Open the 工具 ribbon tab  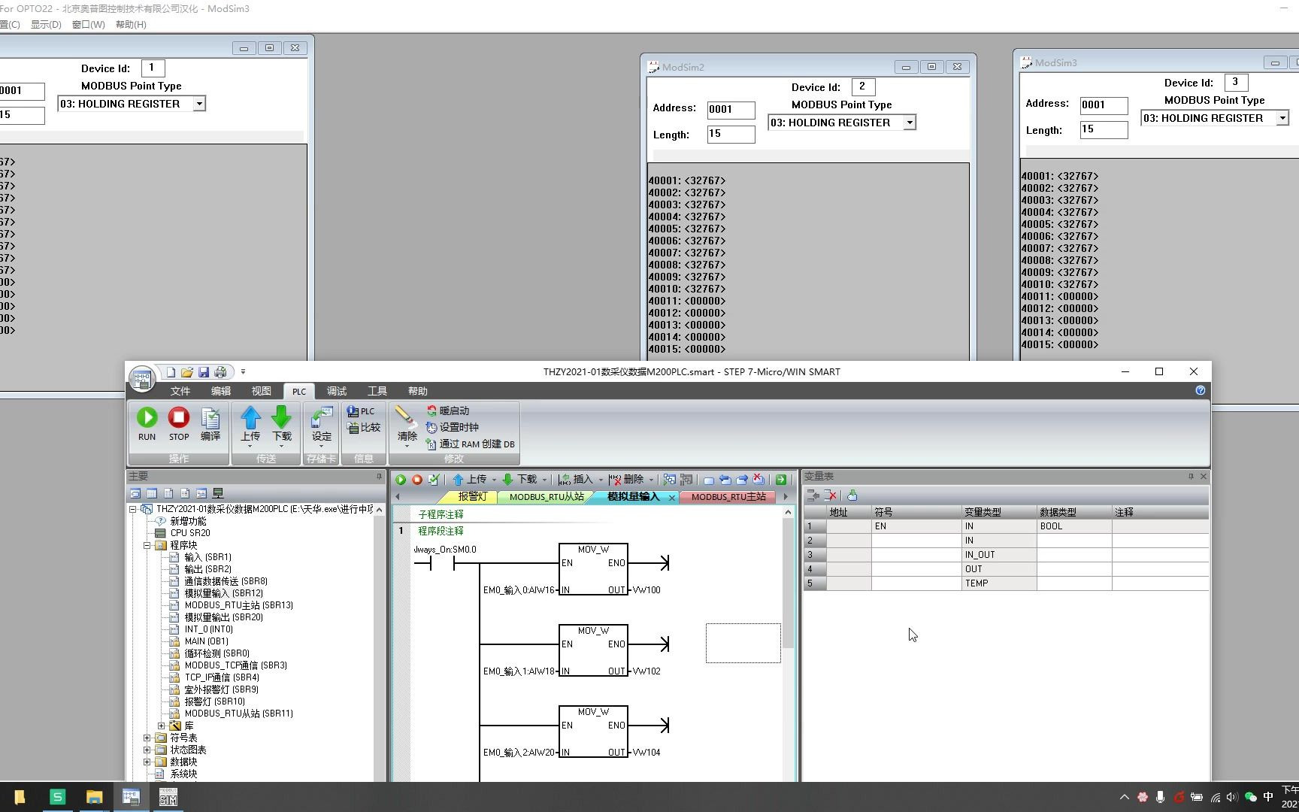coord(377,391)
